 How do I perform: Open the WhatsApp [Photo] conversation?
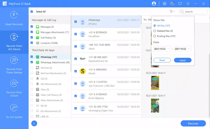click(x=106, y=22)
